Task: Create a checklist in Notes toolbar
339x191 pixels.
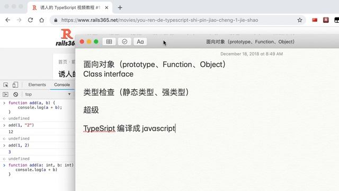Action: pyautogui.click(x=124, y=41)
